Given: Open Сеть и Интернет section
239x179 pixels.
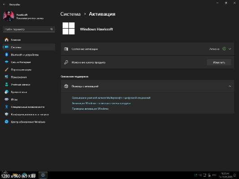Looking at the screenshot, I should click(x=29, y=62).
